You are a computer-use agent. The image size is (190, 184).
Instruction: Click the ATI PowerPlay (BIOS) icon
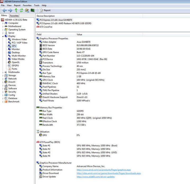coord(38,142)
